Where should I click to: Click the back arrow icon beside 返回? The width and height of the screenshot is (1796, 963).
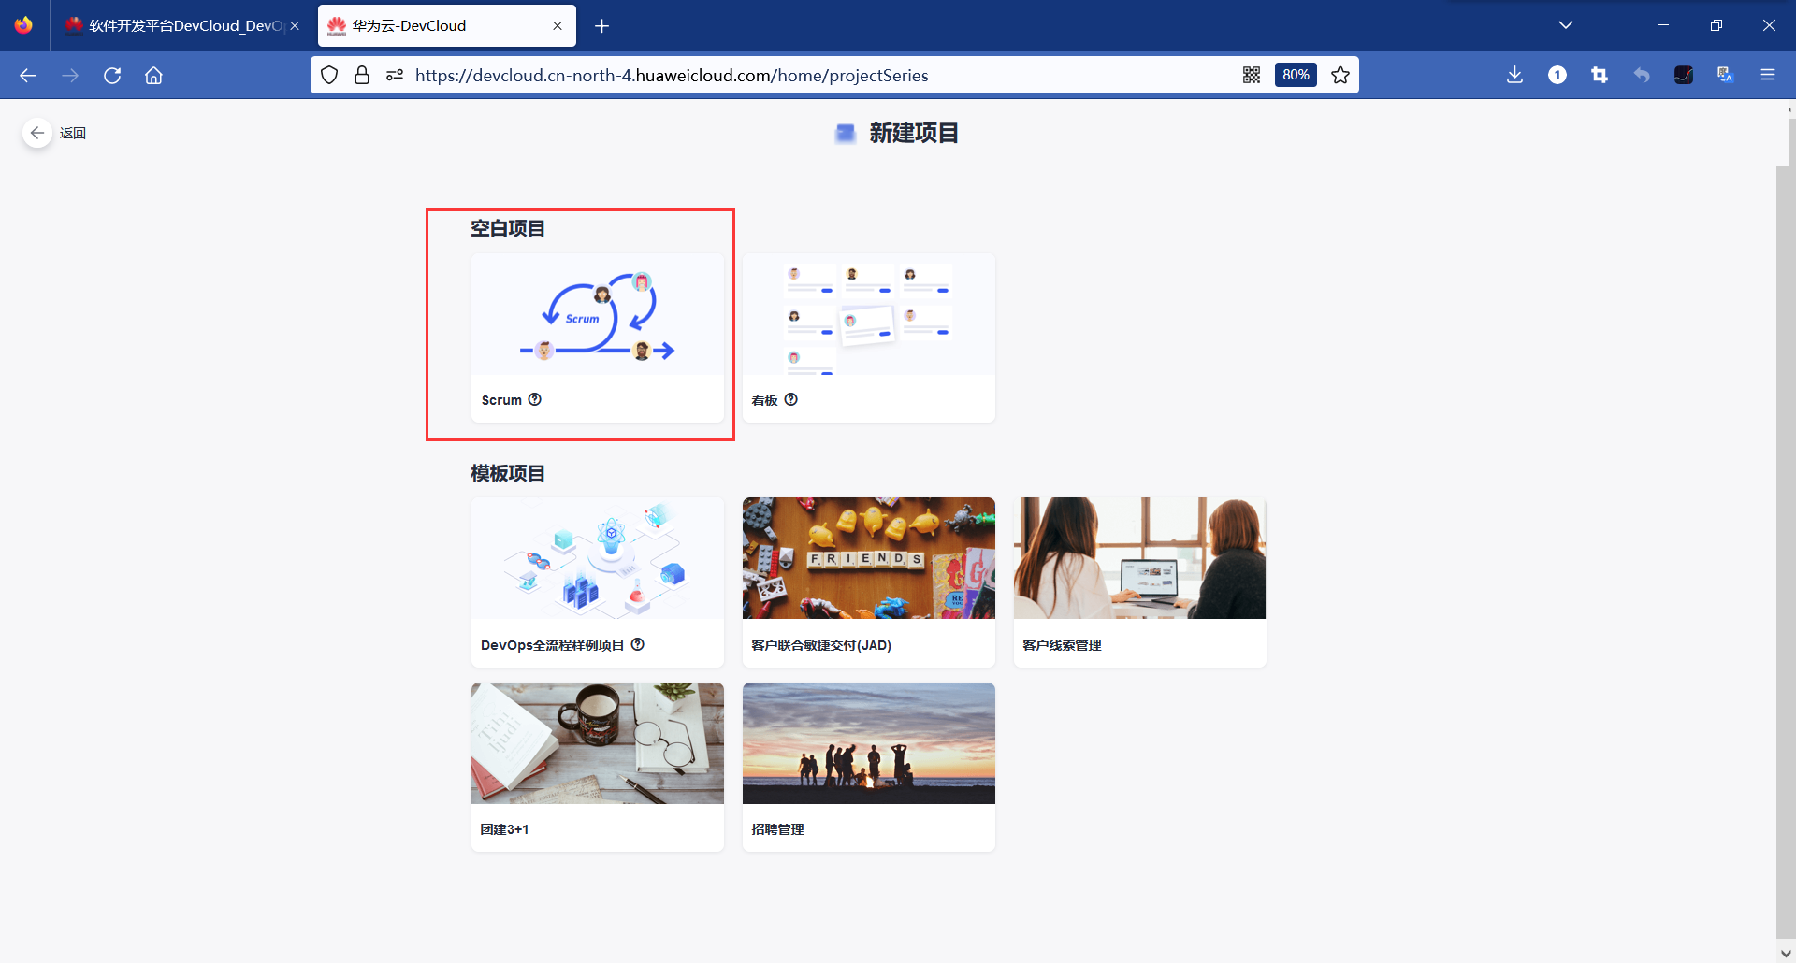click(x=37, y=133)
